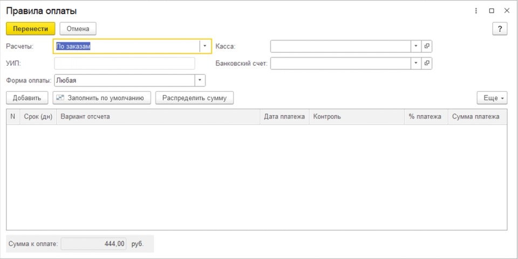
Task: Close the Правила оплаты dialog
Action: (507, 11)
